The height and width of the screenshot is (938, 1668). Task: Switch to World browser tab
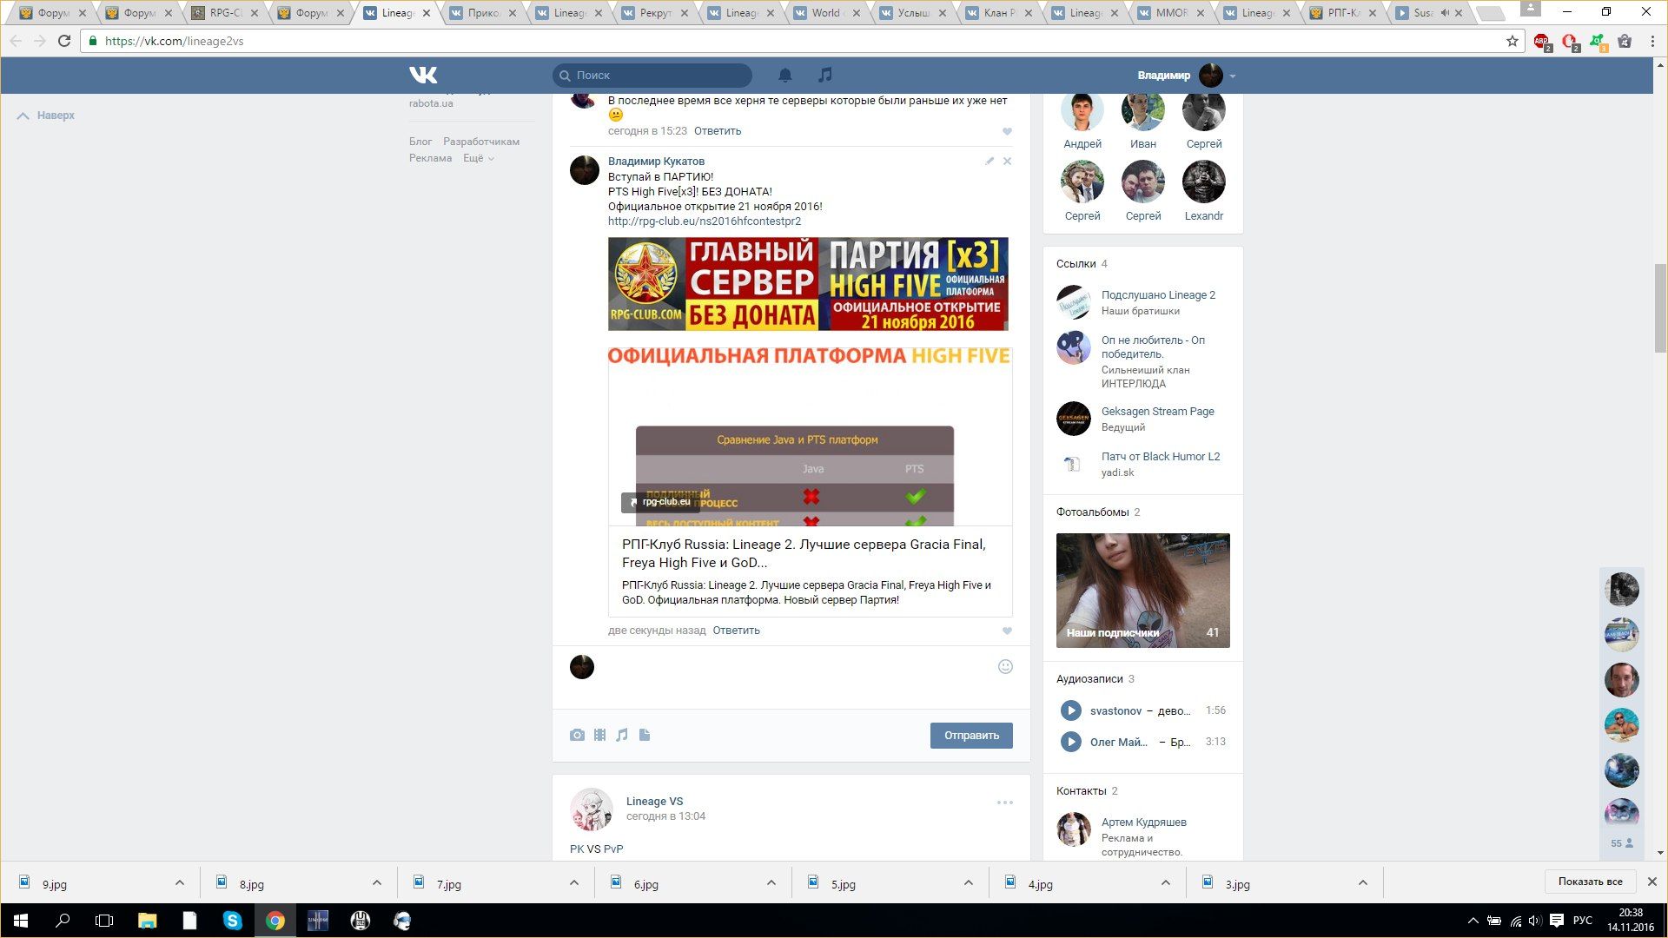point(826,13)
